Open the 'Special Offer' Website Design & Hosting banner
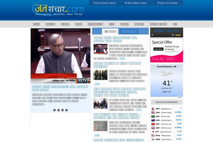 pyautogui.click(x=166, y=50)
